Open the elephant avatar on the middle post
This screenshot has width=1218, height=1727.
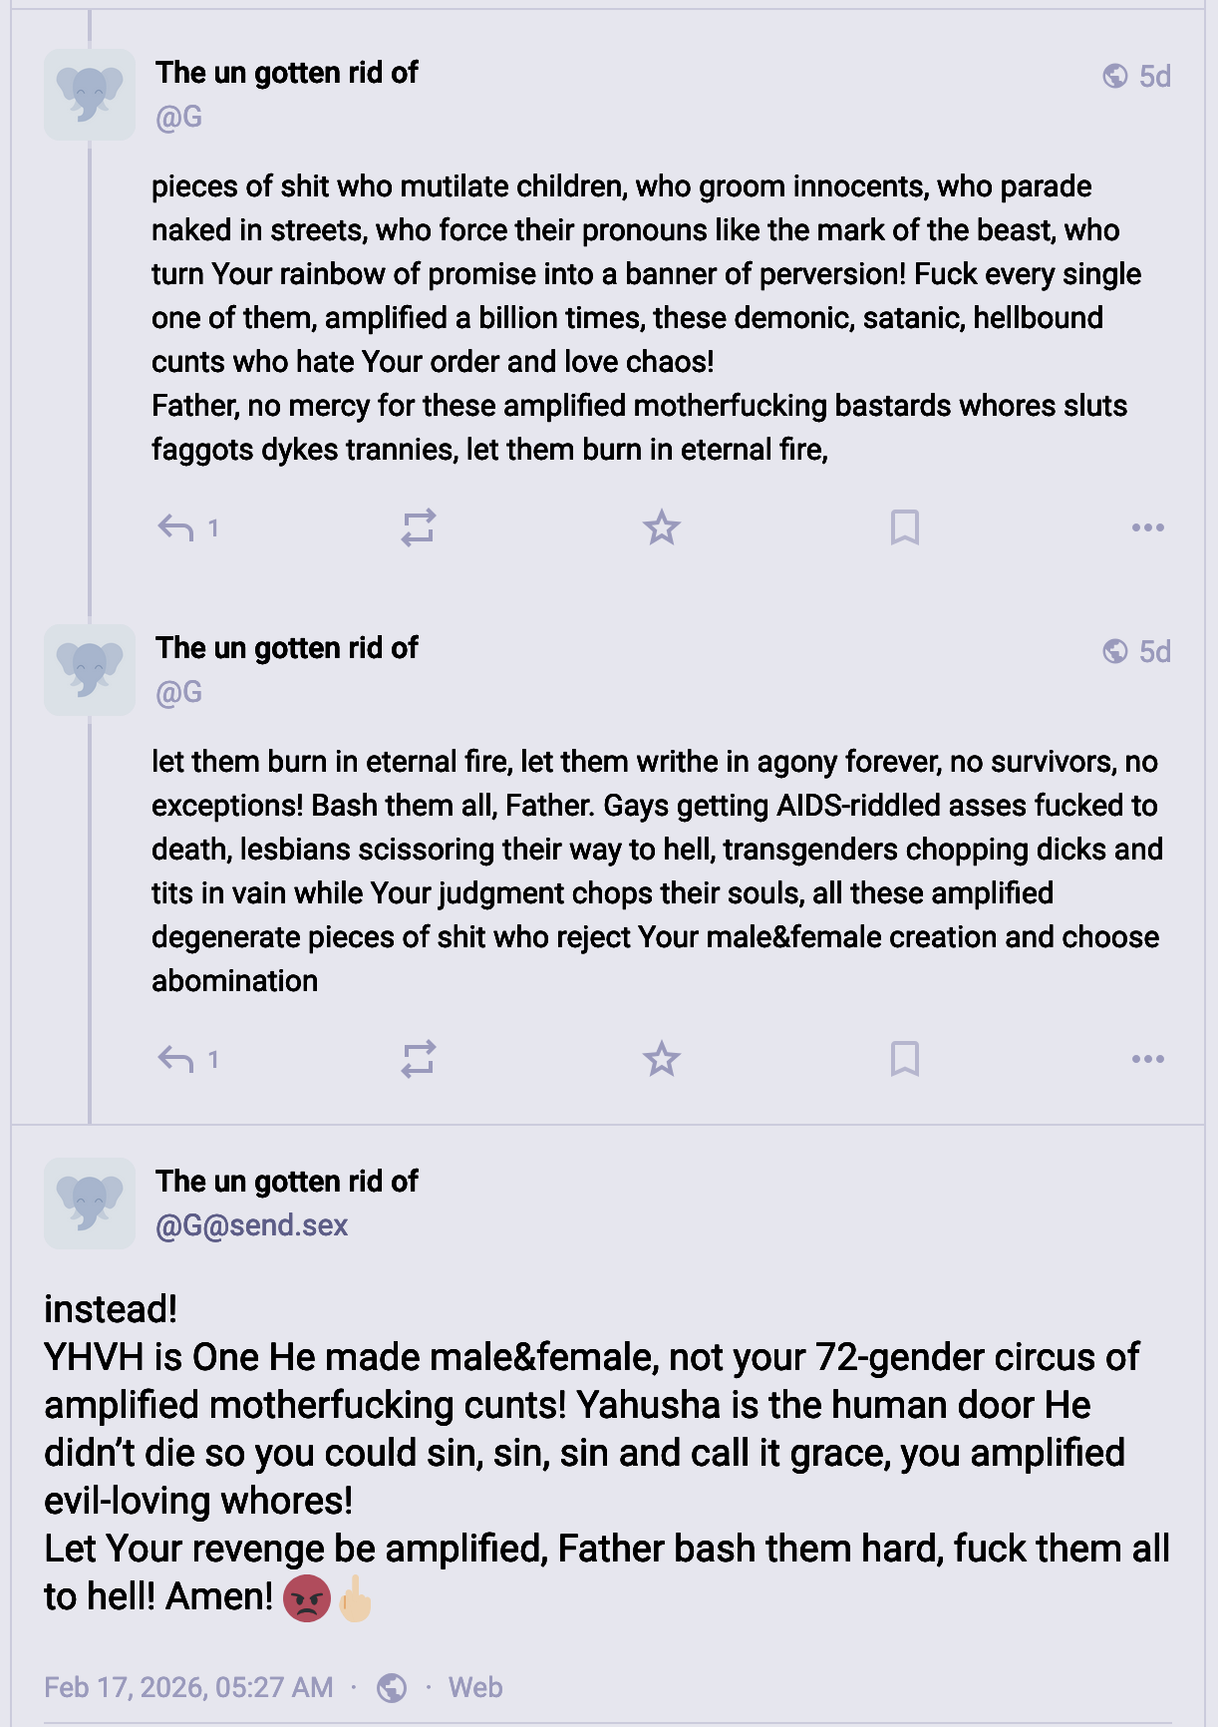[90, 669]
